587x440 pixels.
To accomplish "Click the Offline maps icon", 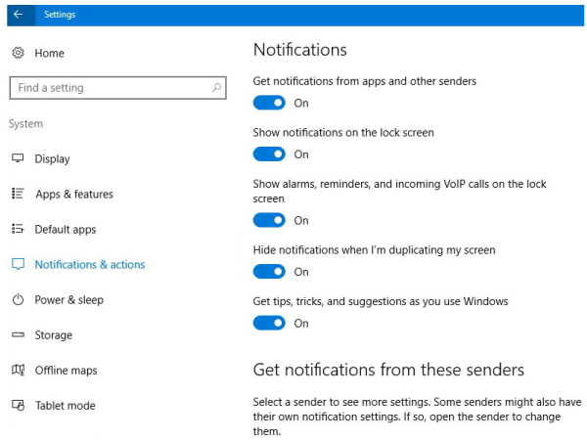I will click(18, 371).
